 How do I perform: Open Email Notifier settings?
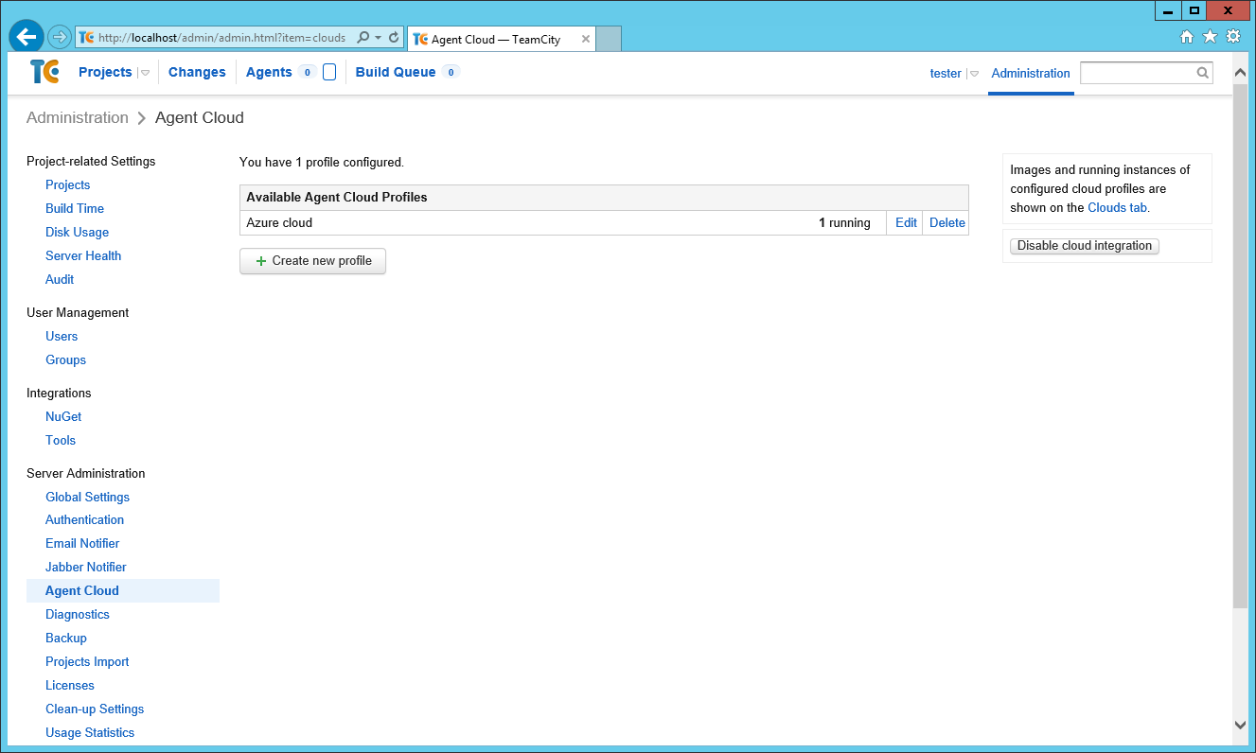pos(82,543)
